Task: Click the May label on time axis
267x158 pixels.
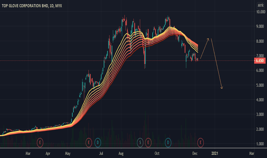Action: (x=68, y=153)
